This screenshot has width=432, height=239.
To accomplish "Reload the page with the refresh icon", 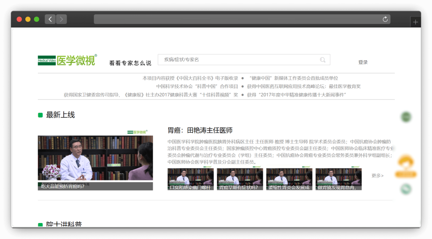I will 385,19.
